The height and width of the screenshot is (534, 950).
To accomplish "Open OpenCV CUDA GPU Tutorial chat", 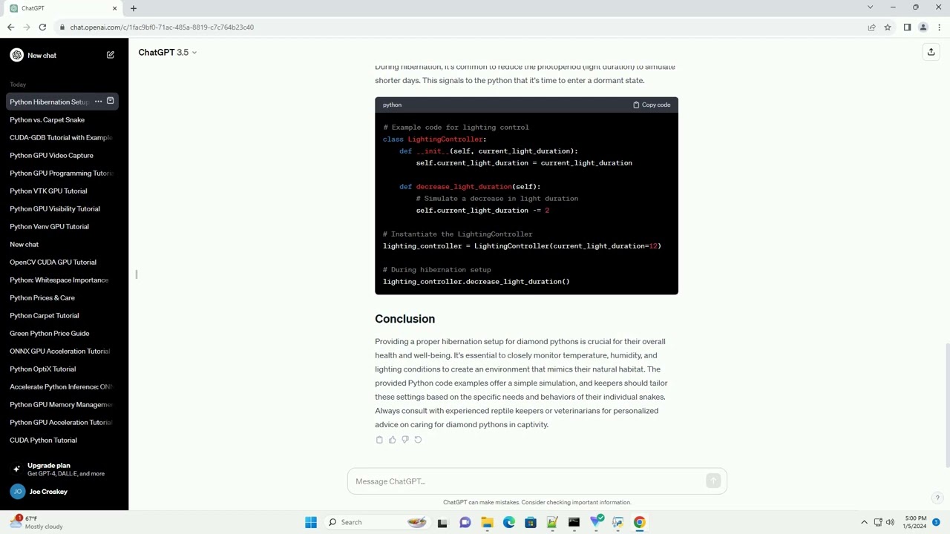I will [x=62, y=262].
